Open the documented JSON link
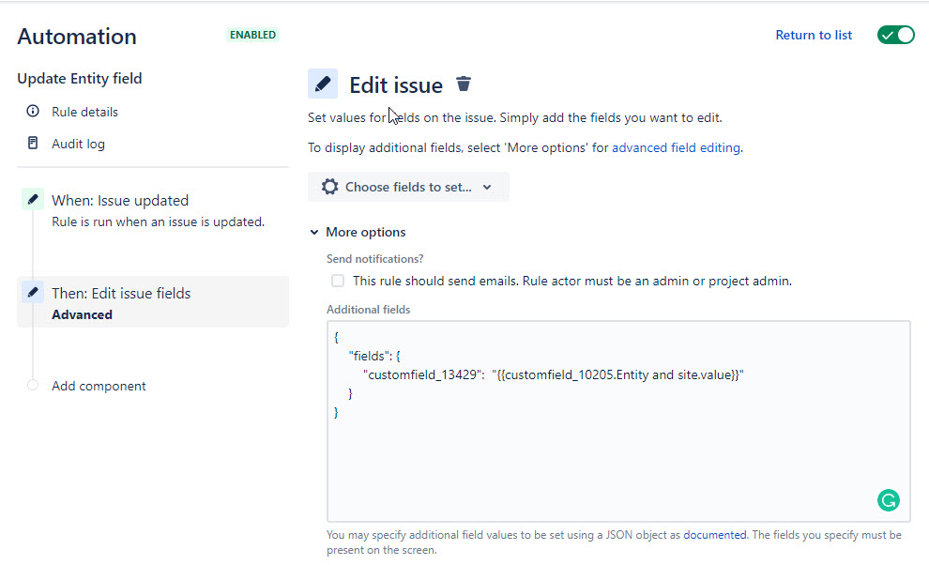The width and height of the screenshot is (929, 565). 714,535
